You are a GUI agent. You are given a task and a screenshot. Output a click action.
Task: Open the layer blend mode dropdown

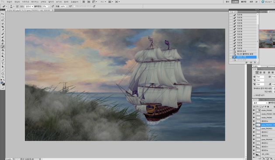[260, 103]
